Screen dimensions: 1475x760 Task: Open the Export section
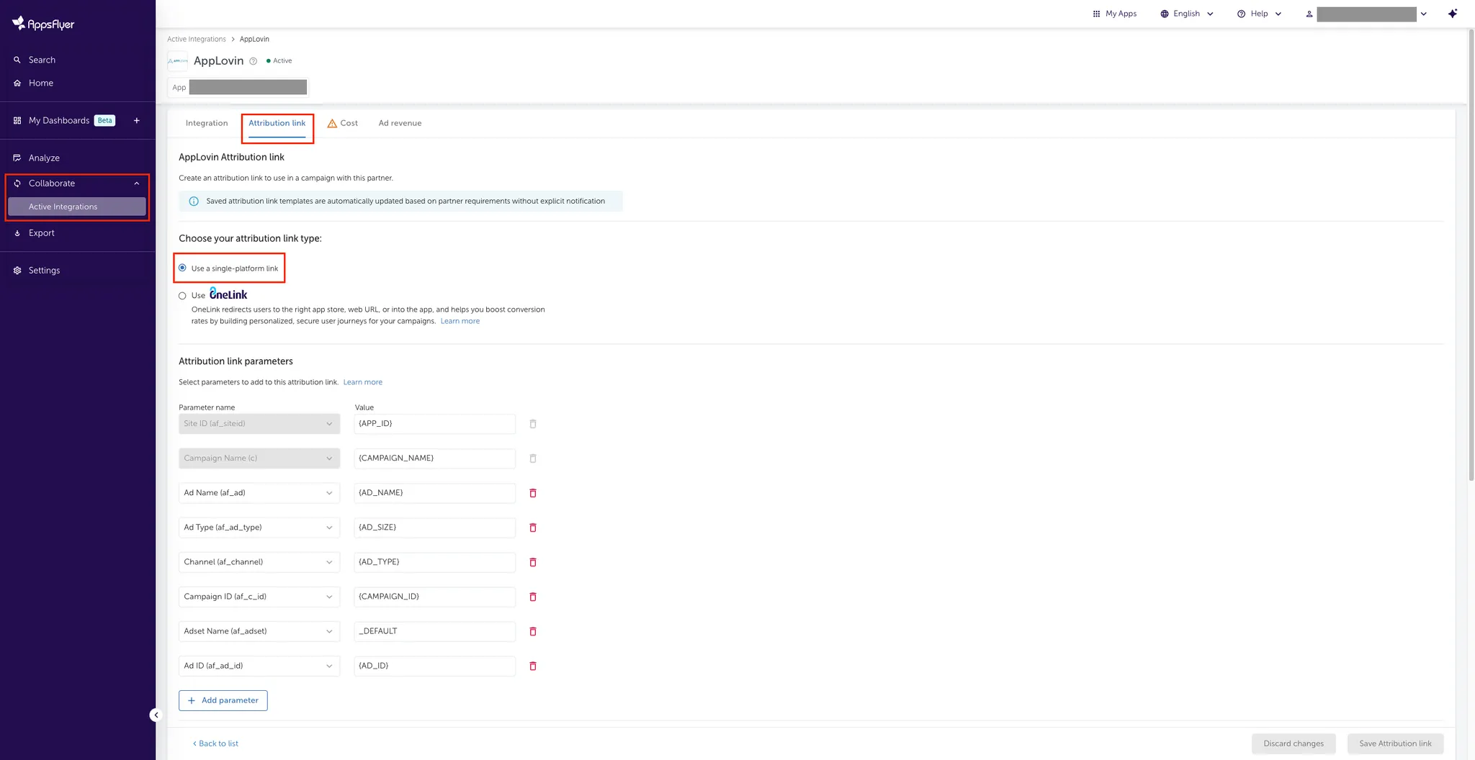41,232
